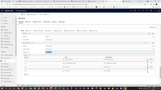161x90 pixels.
Task: Move the Flat Fees option up
Action: (x=147, y=70)
